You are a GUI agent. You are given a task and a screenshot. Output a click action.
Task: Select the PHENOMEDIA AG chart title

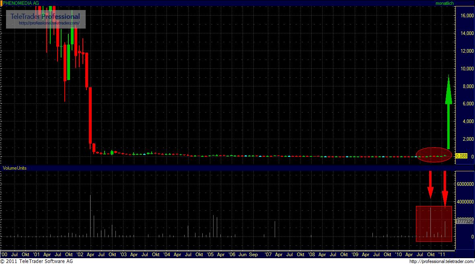click(x=20, y=3)
